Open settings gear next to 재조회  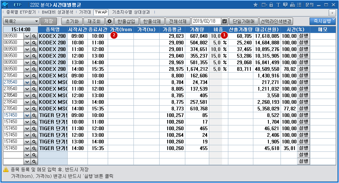point(109,21)
